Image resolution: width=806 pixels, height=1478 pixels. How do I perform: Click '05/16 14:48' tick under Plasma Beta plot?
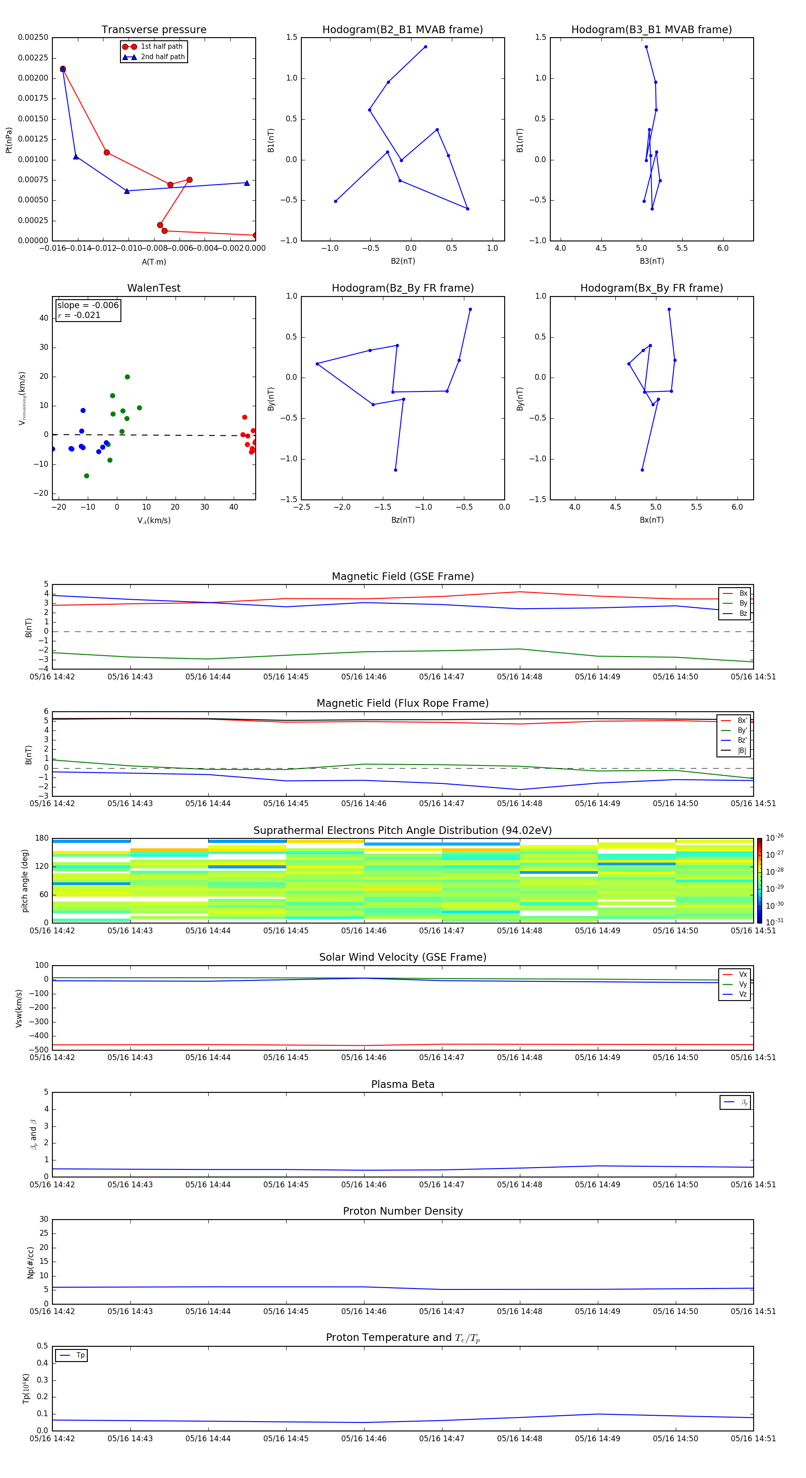tap(520, 1185)
